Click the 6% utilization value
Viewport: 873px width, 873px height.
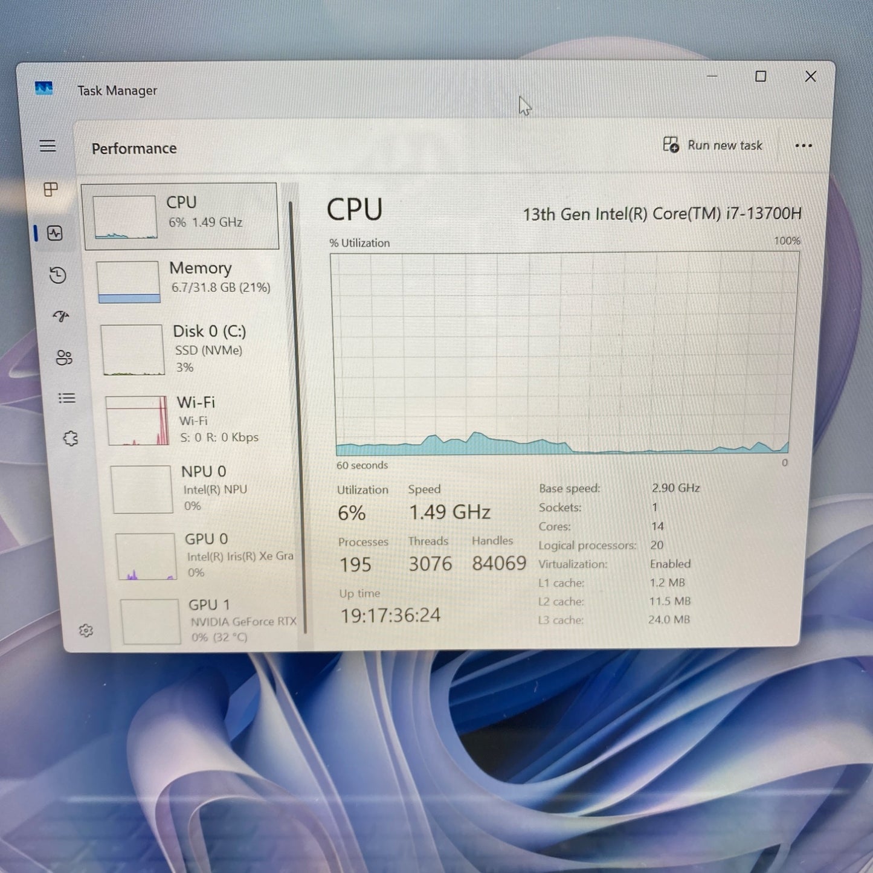(x=352, y=513)
